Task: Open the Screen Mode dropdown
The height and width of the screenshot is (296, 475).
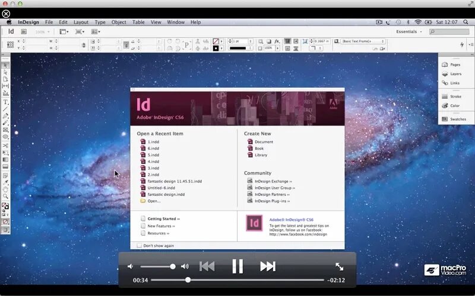Action: (80, 32)
